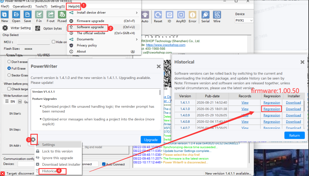
Task: Click the Error toolbar icon
Action: click(192, 15)
